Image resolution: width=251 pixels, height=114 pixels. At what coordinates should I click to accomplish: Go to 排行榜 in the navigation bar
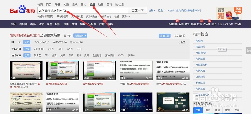pos(238,24)
